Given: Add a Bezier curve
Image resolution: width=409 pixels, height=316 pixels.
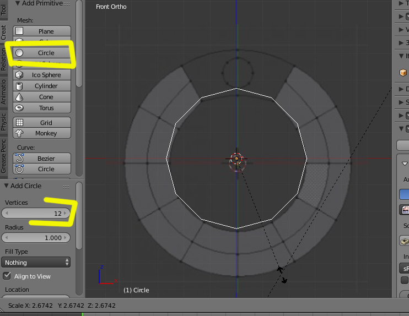Looking at the screenshot, I should pyautogui.click(x=42, y=159).
